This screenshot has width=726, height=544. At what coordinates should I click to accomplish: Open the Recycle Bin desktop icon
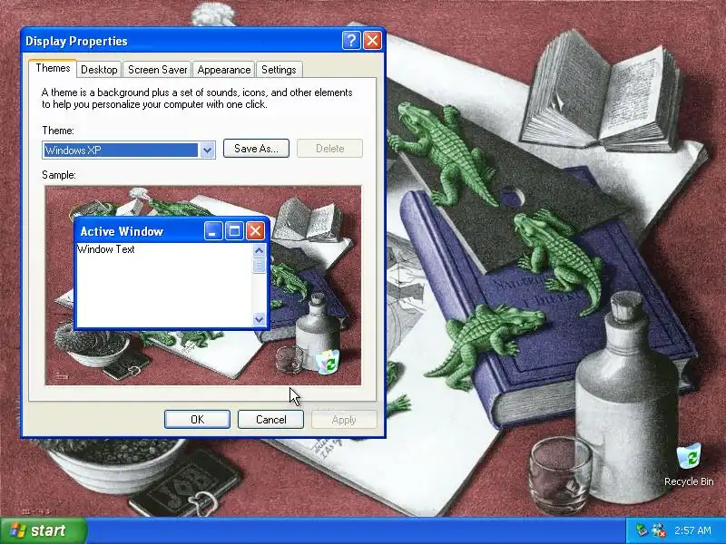[x=689, y=464]
